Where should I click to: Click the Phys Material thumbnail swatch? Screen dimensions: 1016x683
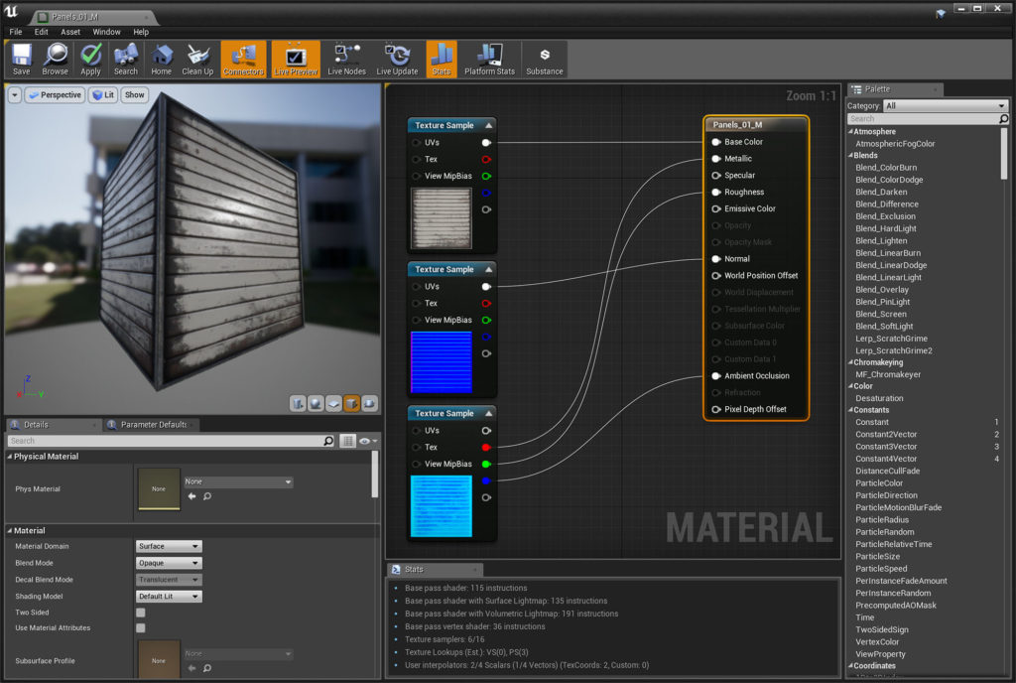click(158, 488)
